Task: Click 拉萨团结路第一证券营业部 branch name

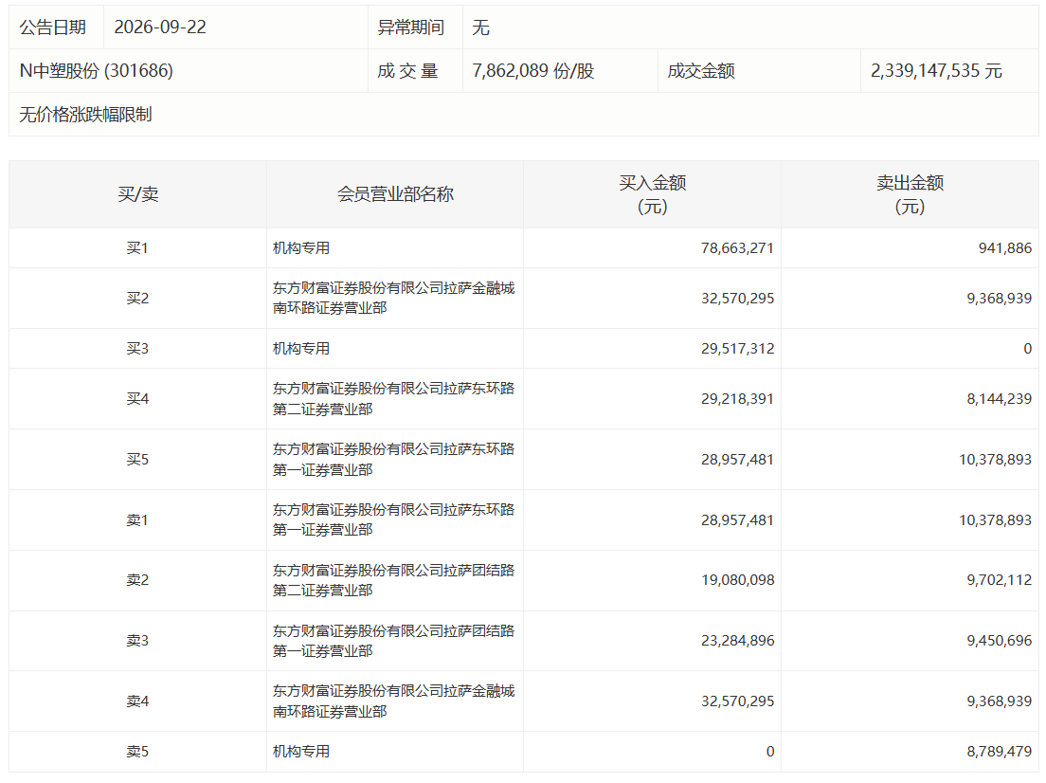Action: coord(393,641)
